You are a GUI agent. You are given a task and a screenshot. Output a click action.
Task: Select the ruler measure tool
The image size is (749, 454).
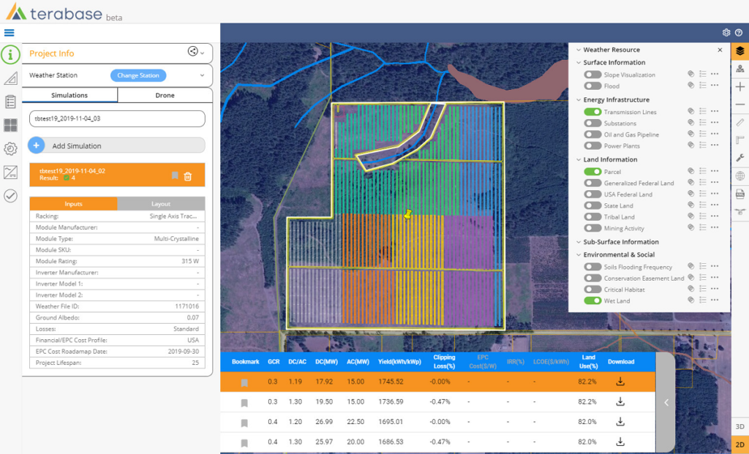point(739,122)
